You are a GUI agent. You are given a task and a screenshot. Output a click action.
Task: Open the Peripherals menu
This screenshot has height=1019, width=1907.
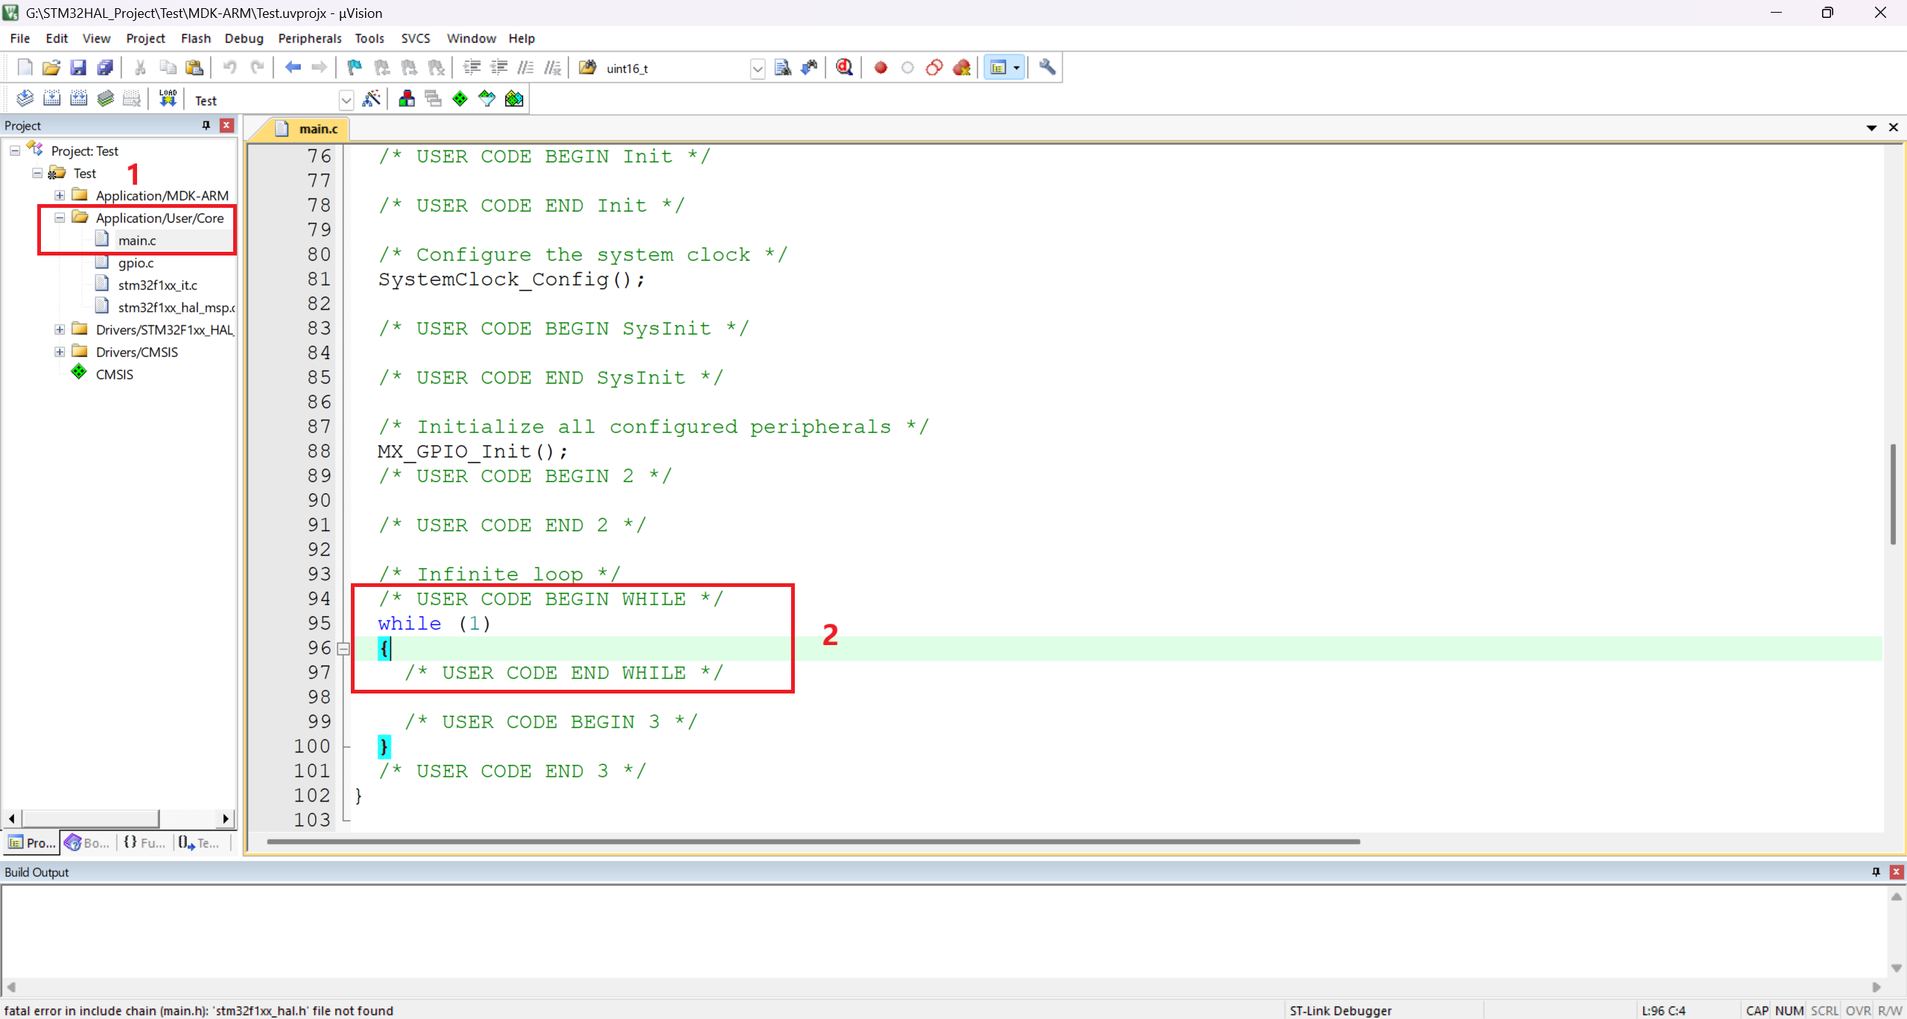309,38
